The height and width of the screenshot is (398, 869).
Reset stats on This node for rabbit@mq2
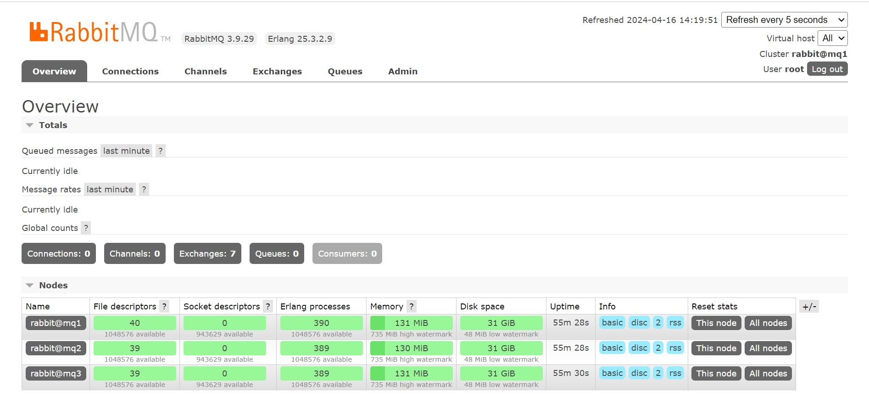[716, 348]
